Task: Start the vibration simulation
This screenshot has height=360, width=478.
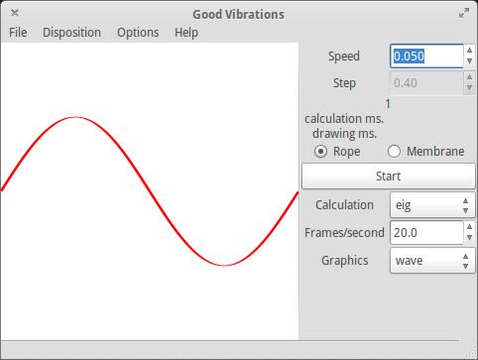Action: [389, 177]
